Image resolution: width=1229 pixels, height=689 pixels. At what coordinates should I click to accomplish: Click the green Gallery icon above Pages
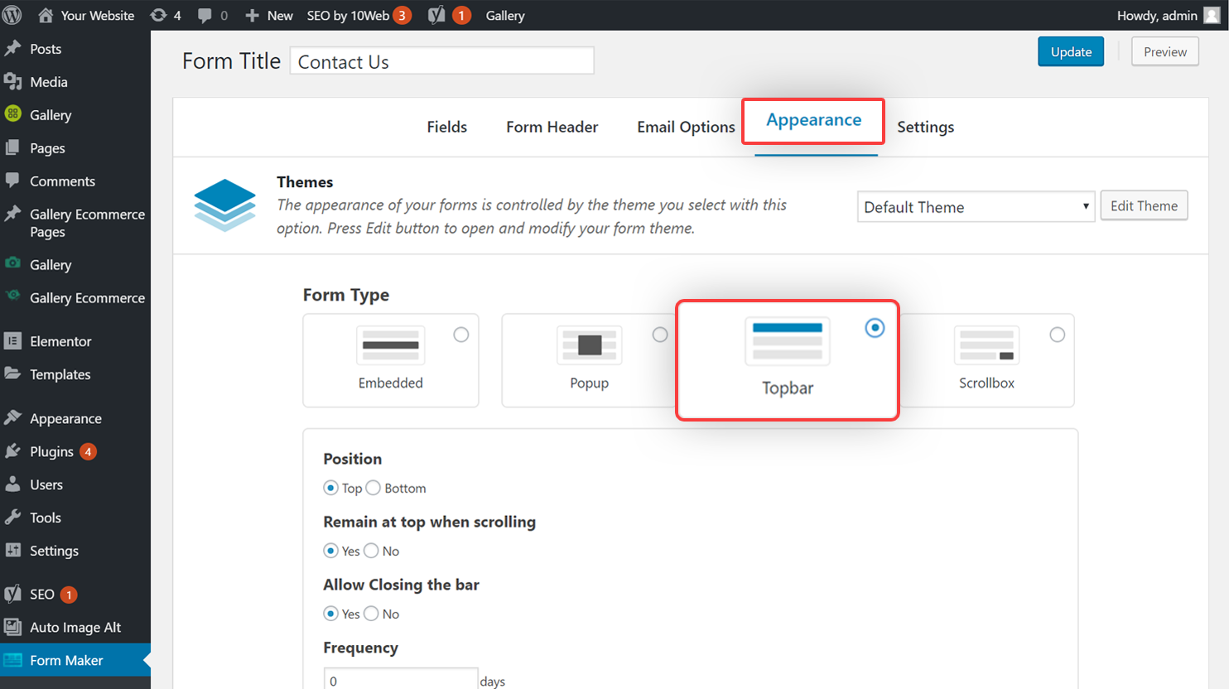click(x=12, y=114)
